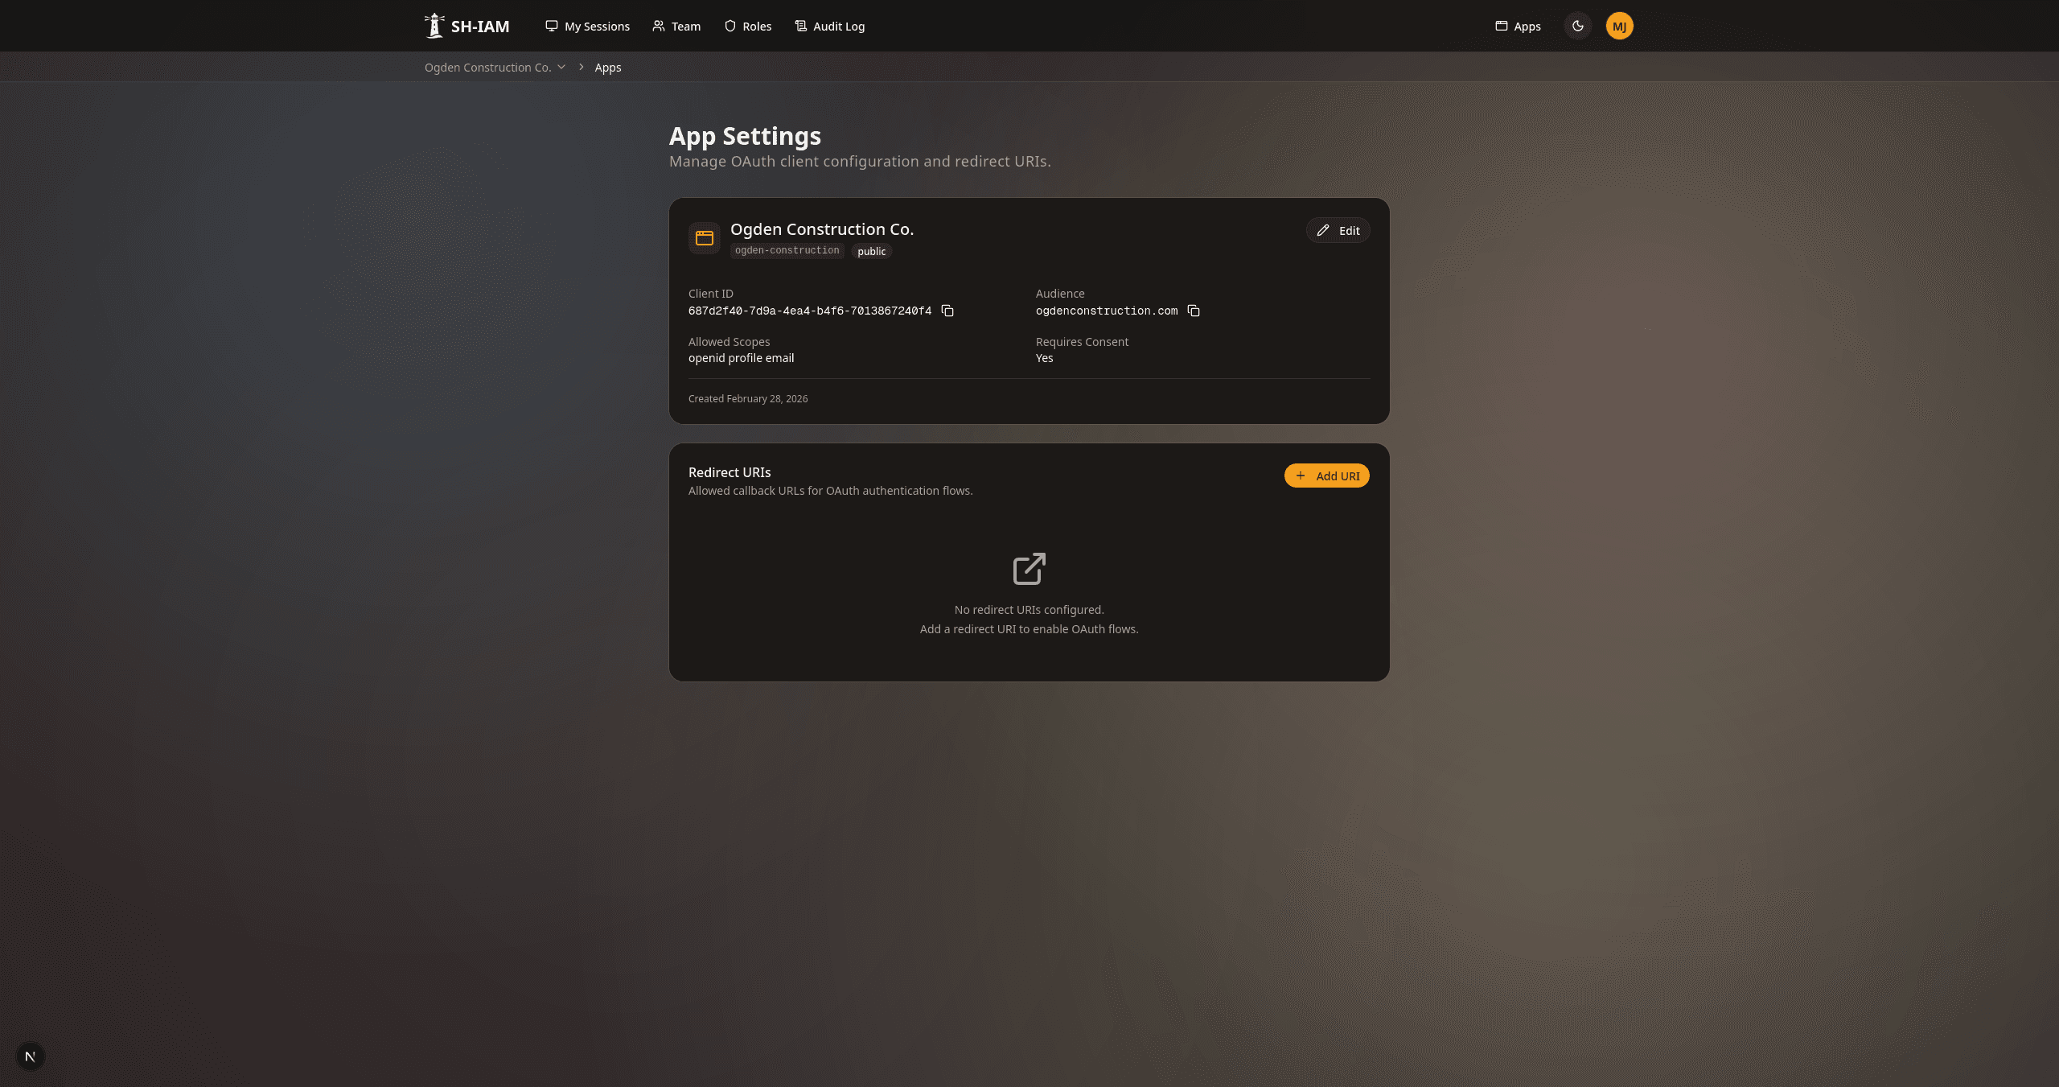Image resolution: width=2059 pixels, height=1087 pixels.
Task: Navigate to Audit Log
Action: click(838, 26)
